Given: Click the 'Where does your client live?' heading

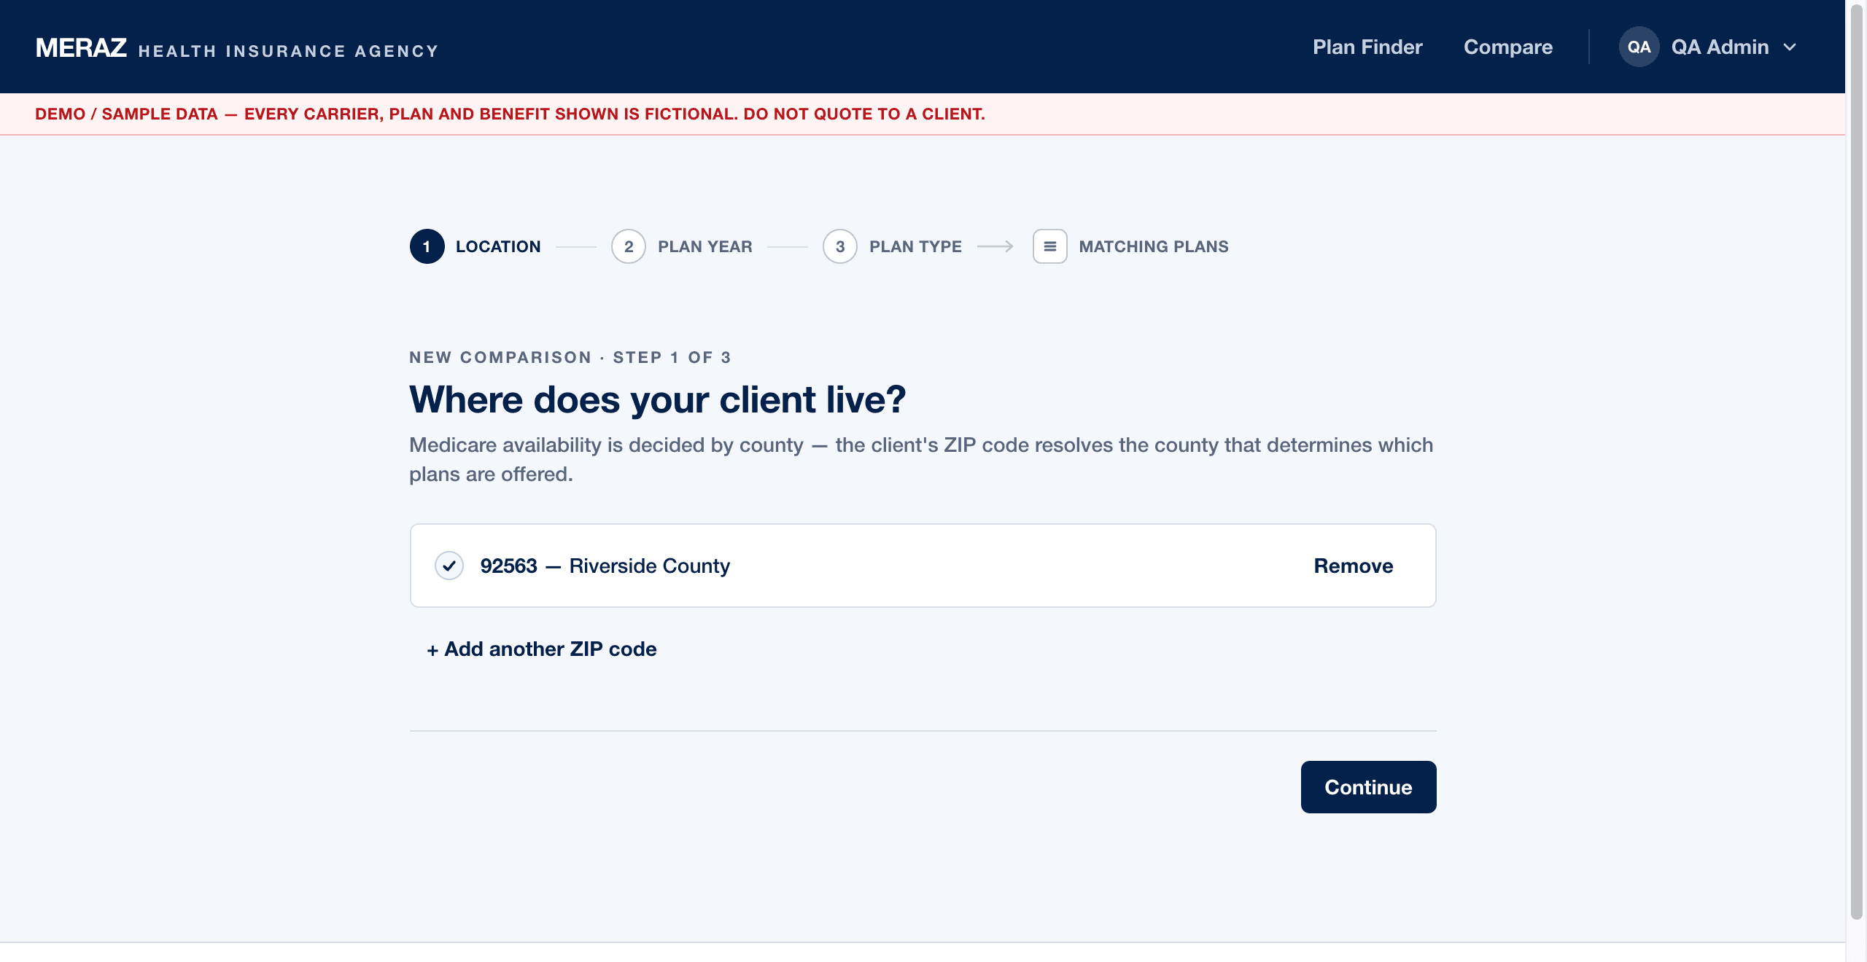Looking at the screenshot, I should pos(657,399).
